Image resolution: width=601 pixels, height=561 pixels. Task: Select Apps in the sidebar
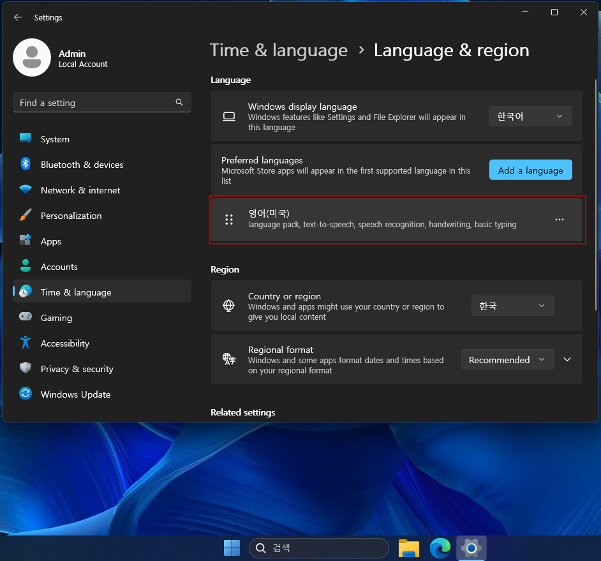pos(102,241)
